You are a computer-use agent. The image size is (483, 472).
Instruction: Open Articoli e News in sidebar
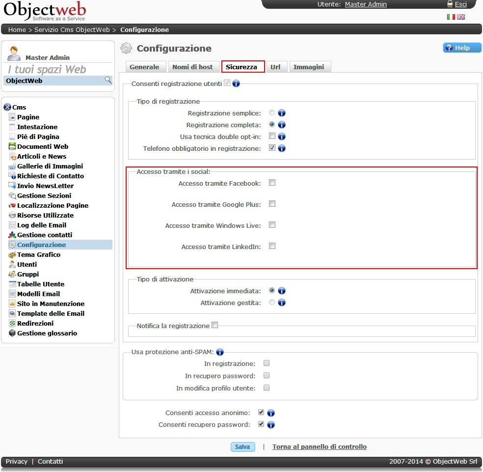42,156
